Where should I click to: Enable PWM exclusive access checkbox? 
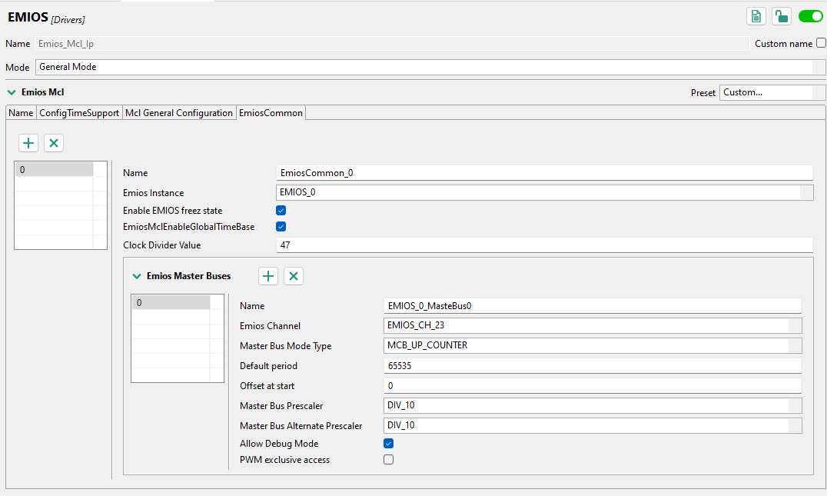(x=389, y=460)
